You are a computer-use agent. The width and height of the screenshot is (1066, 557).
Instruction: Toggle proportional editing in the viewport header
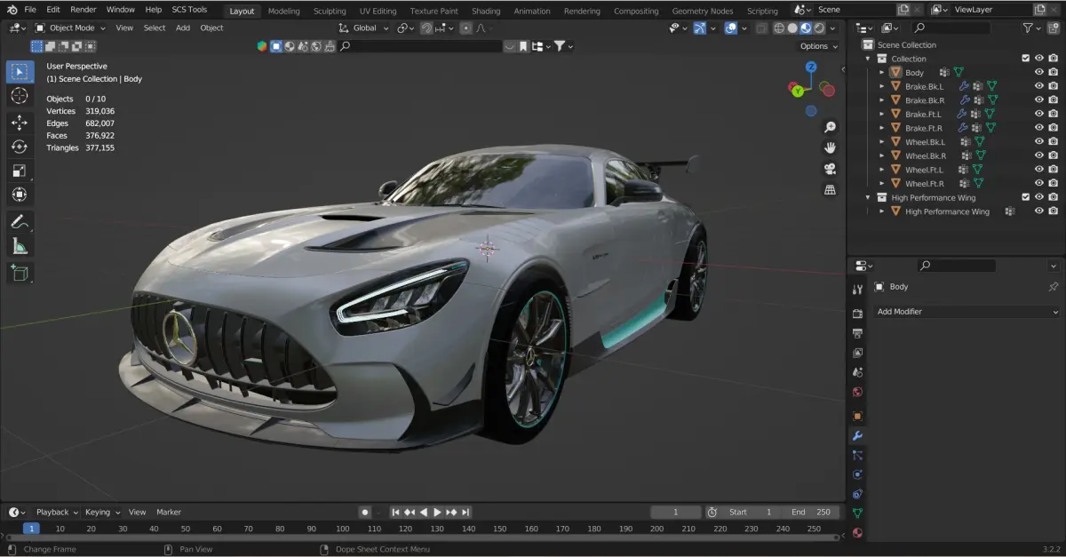coord(465,28)
